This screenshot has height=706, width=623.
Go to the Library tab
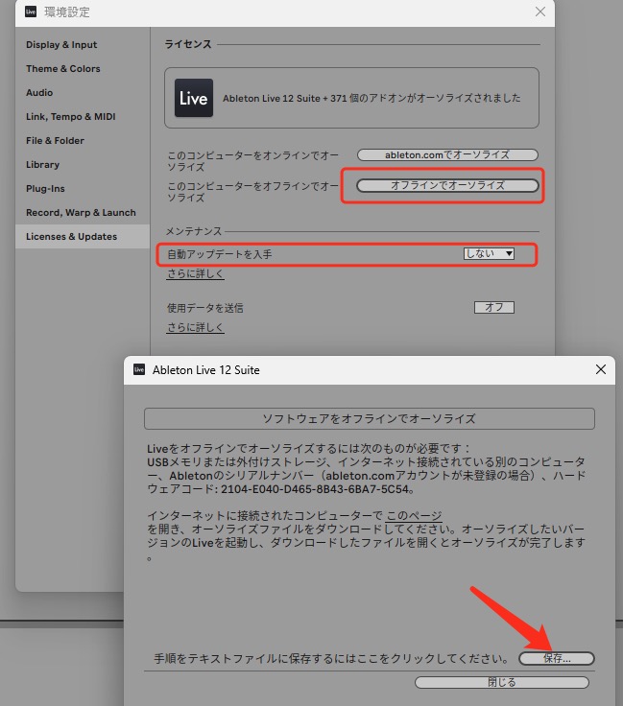(x=42, y=164)
